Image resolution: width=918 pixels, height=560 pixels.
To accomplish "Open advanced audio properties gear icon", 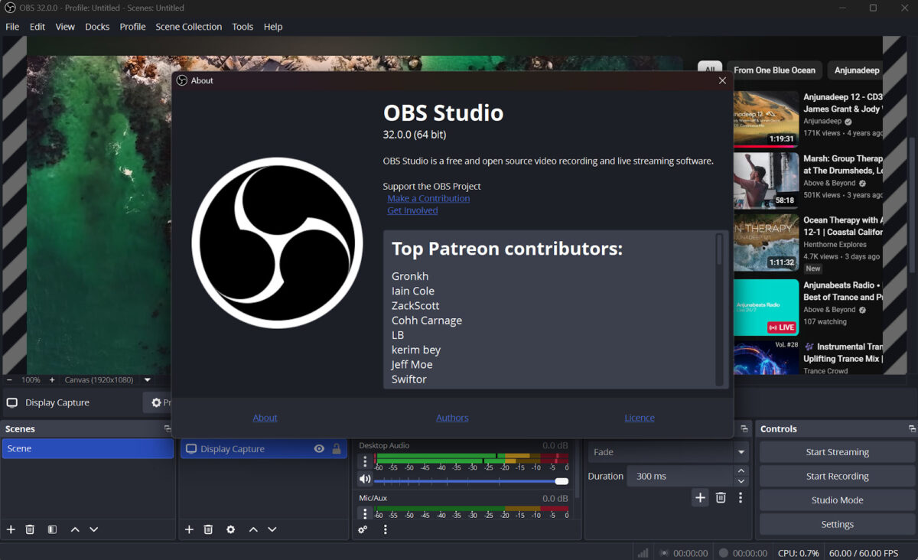I will (x=363, y=529).
